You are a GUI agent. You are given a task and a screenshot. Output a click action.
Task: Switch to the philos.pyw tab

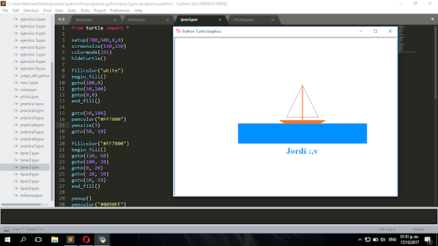[136, 20]
